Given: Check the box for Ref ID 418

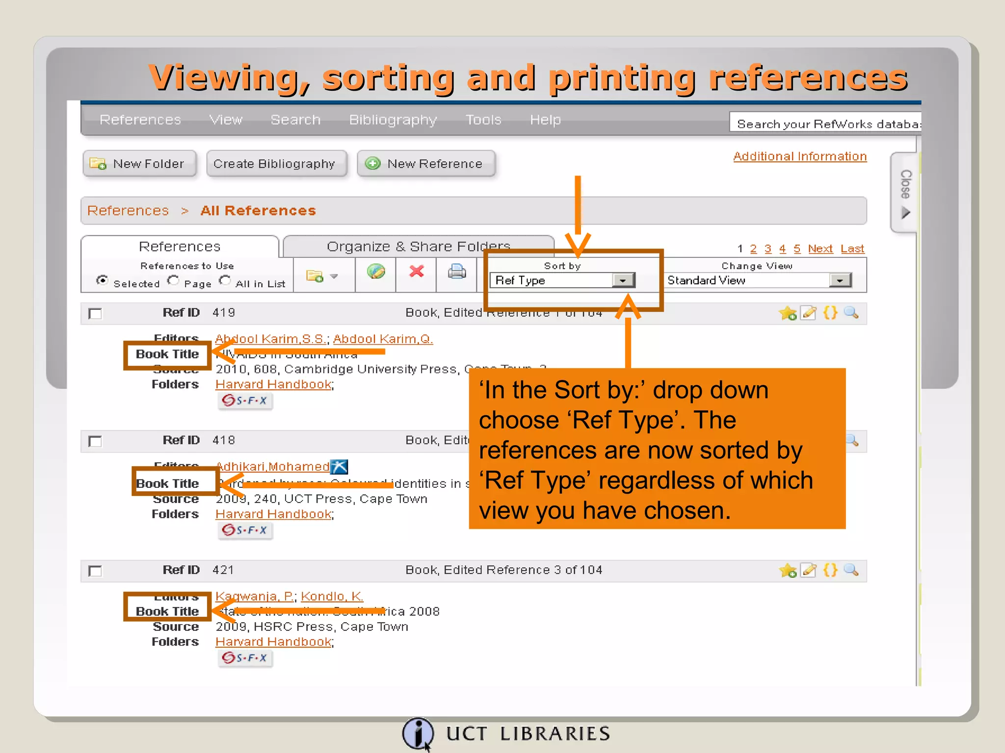Looking at the screenshot, I should pyautogui.click(x=95, y=442).
